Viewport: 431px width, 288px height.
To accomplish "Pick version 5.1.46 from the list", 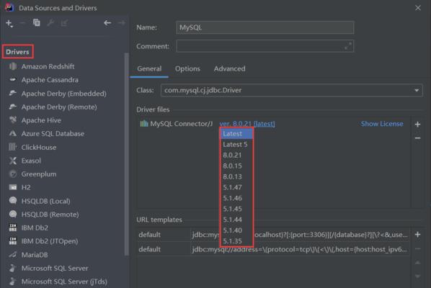I will 236,198.
